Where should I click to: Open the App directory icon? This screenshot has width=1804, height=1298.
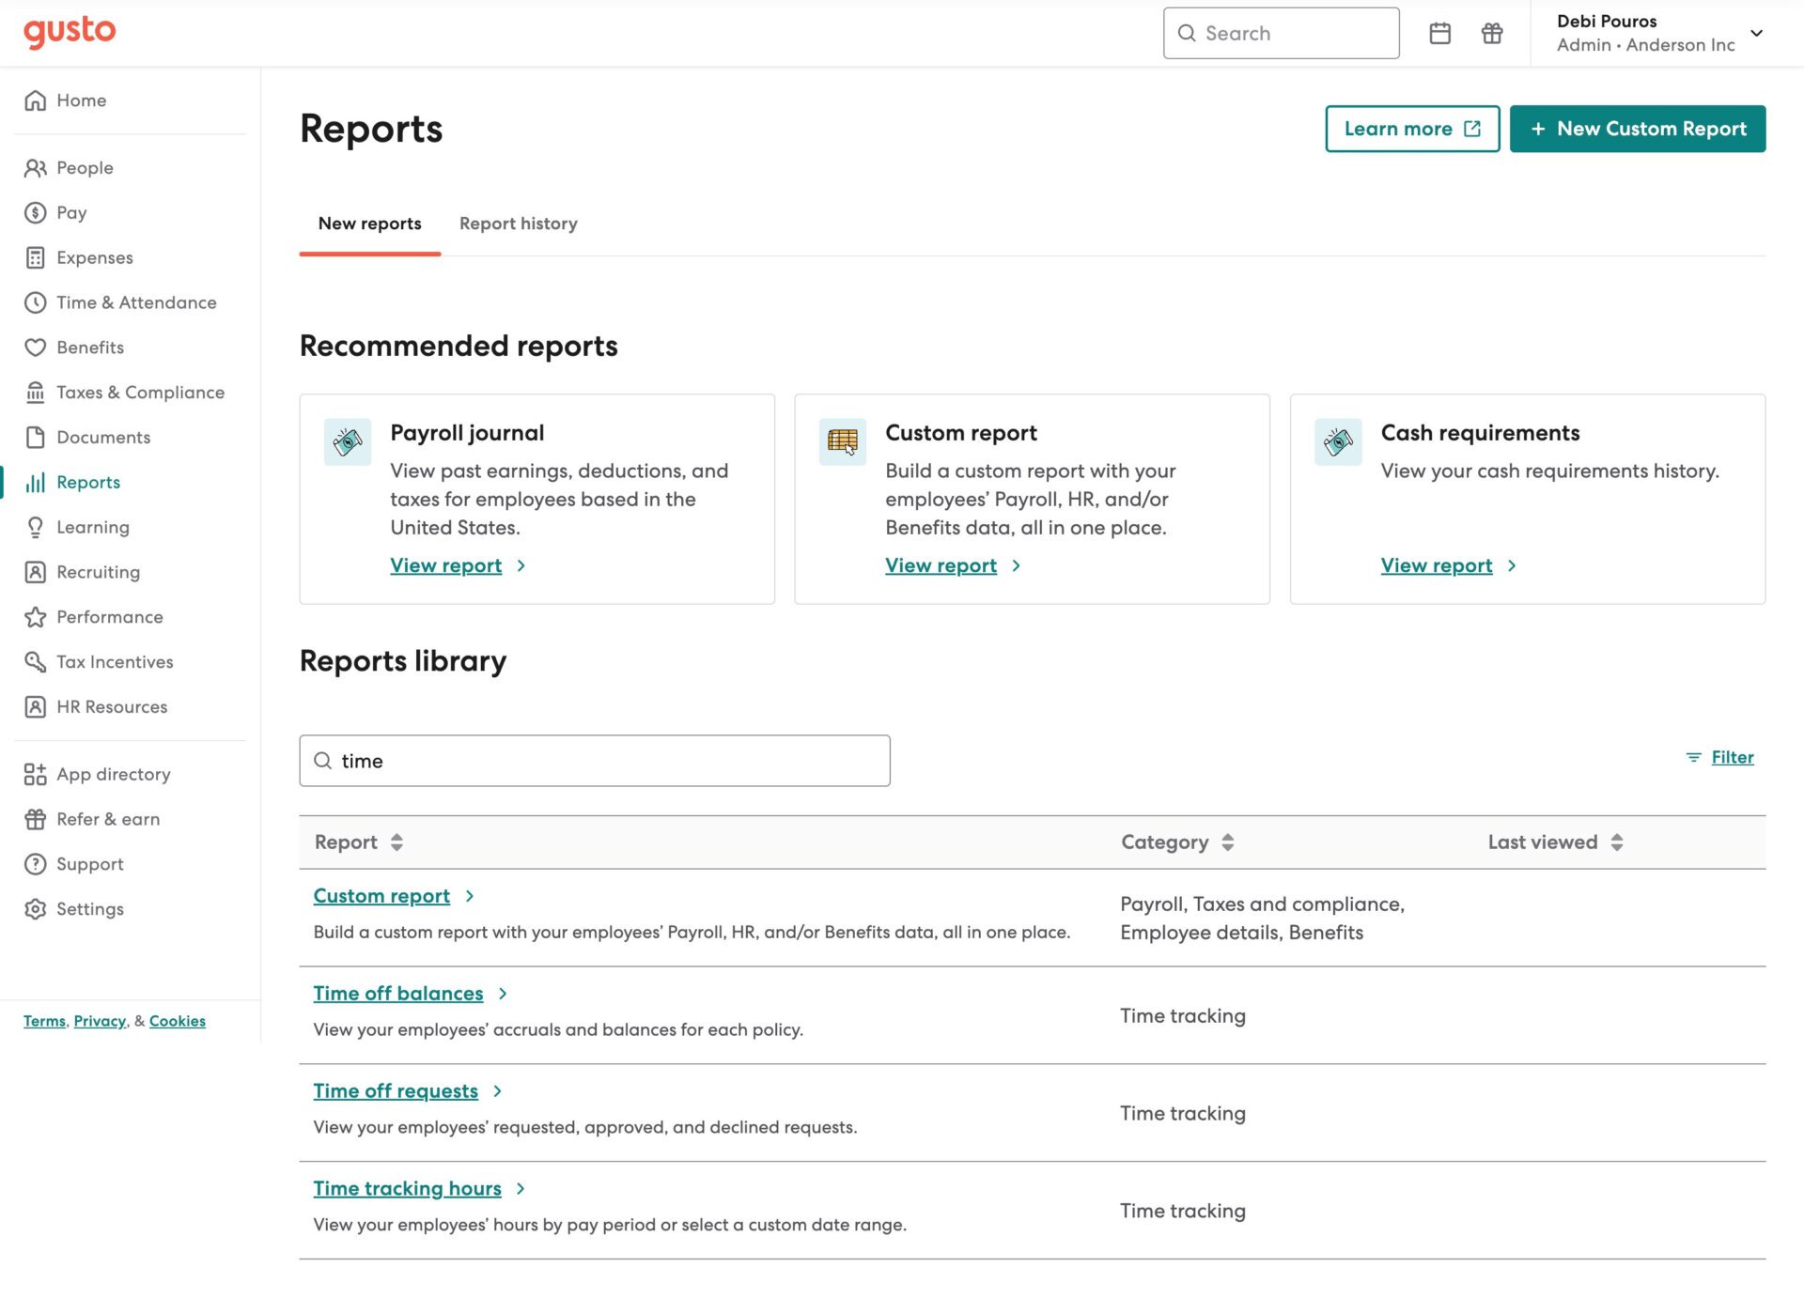36,774
